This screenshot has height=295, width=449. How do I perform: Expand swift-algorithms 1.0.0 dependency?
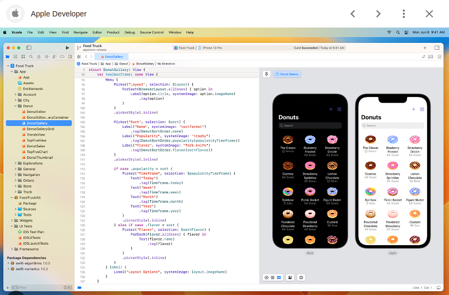tap(9, 263)
